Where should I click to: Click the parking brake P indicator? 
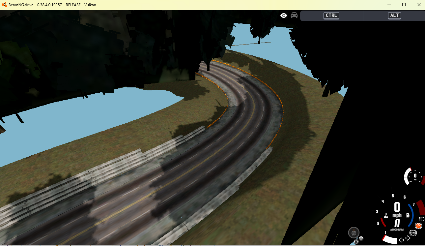pos(418,226)
